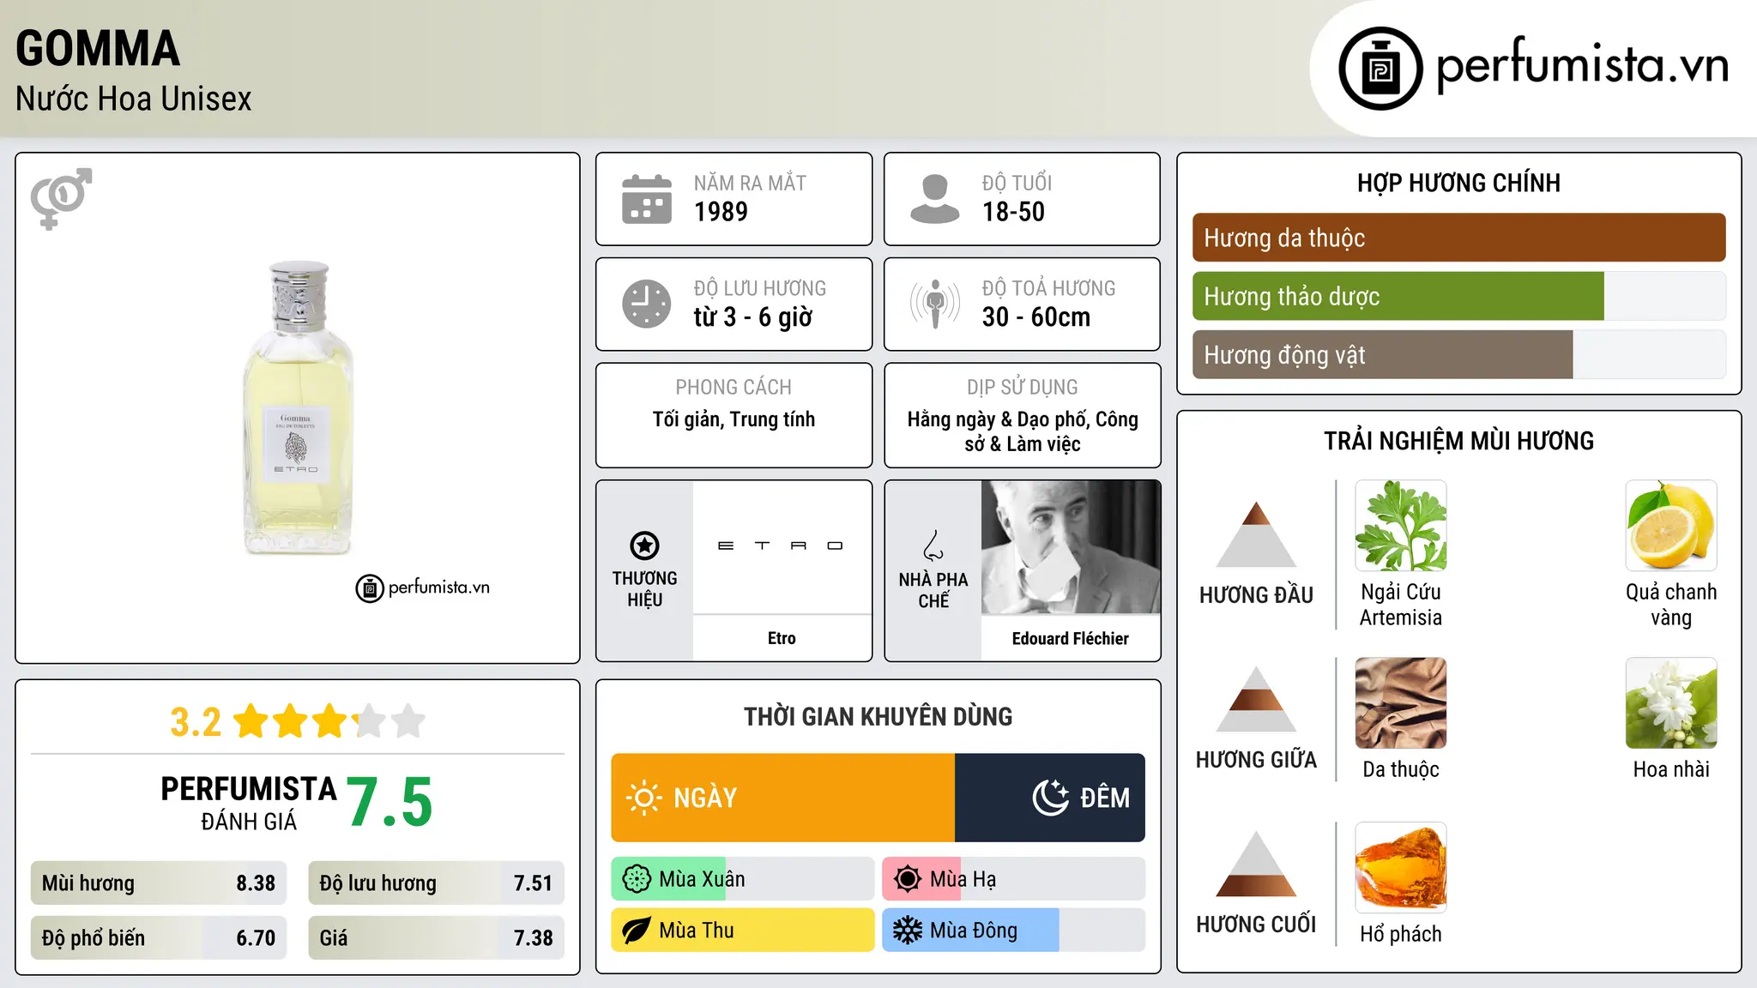Click the clock icon for longevity

coord(647,304)
